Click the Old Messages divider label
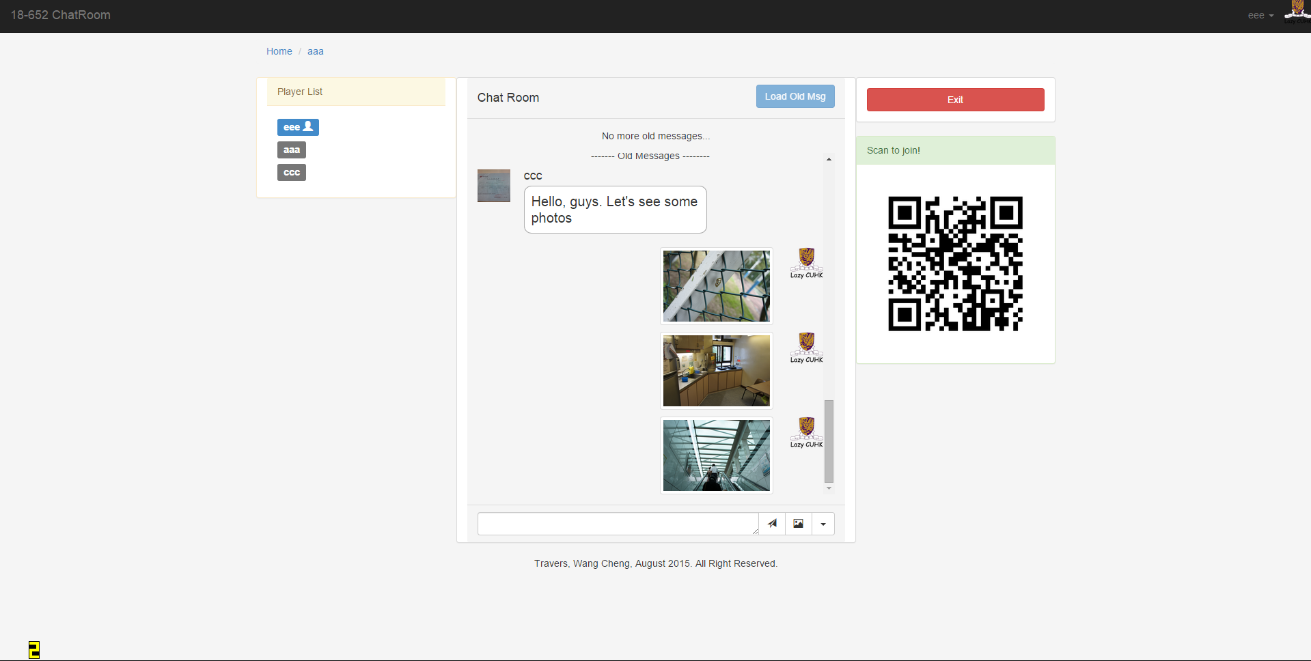This screenshot has width=1311, height=661. coord(650,156)
